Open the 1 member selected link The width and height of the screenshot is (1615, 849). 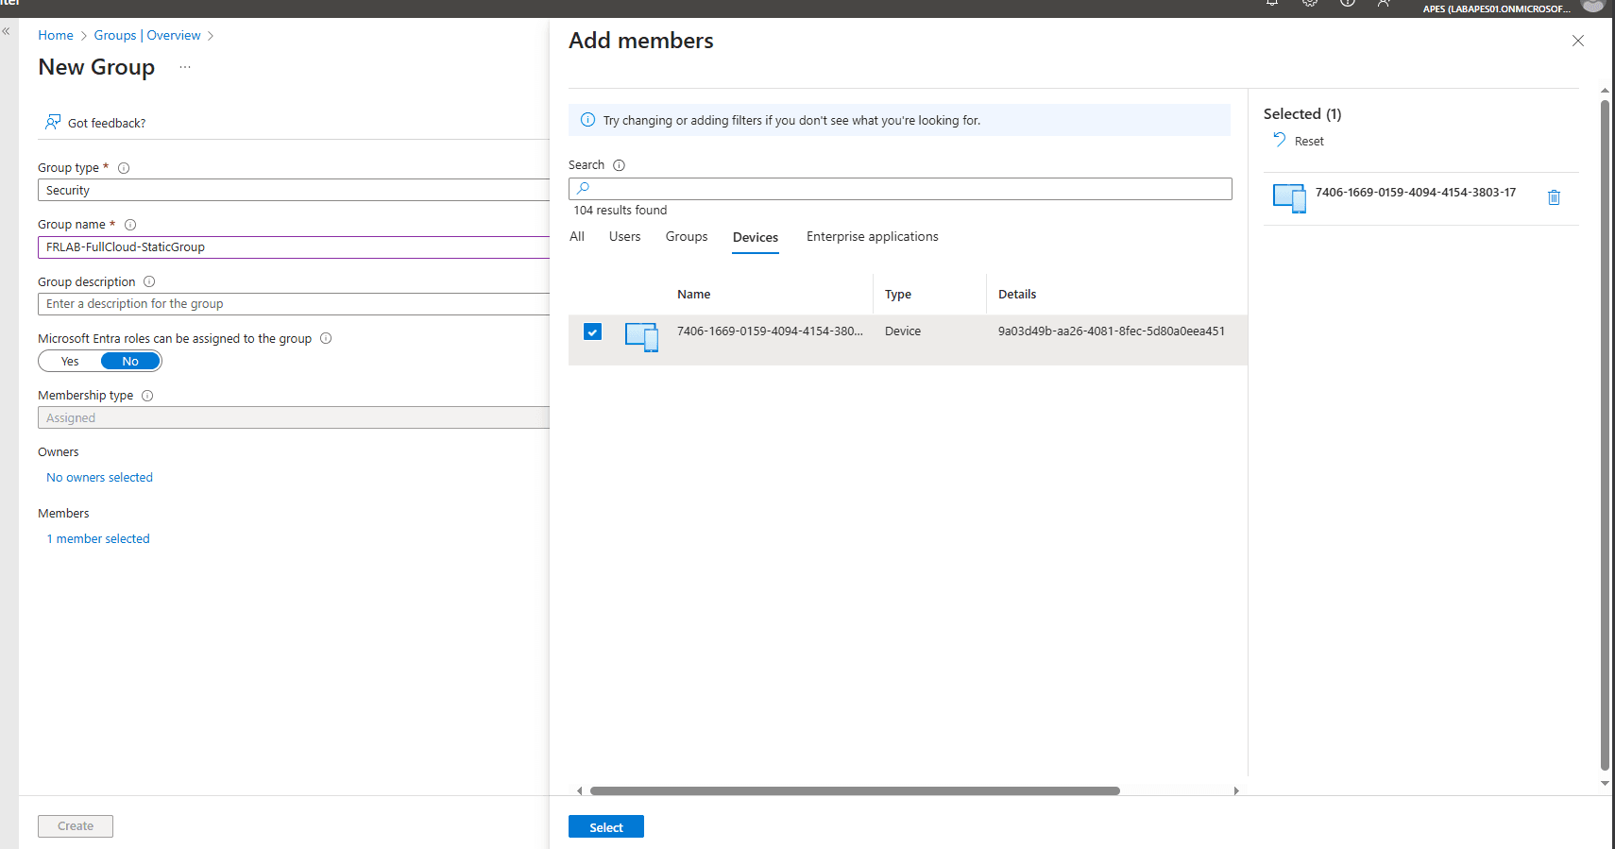click(x=98, y=539)
